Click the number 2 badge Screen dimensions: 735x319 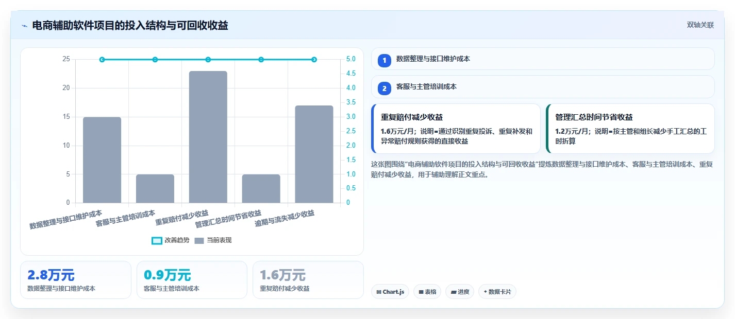click(x=384, y=88)
